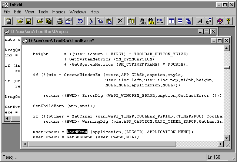Cut the selection with the scissors icon
This screenshot has width=237, height=162.
(91, 21)
